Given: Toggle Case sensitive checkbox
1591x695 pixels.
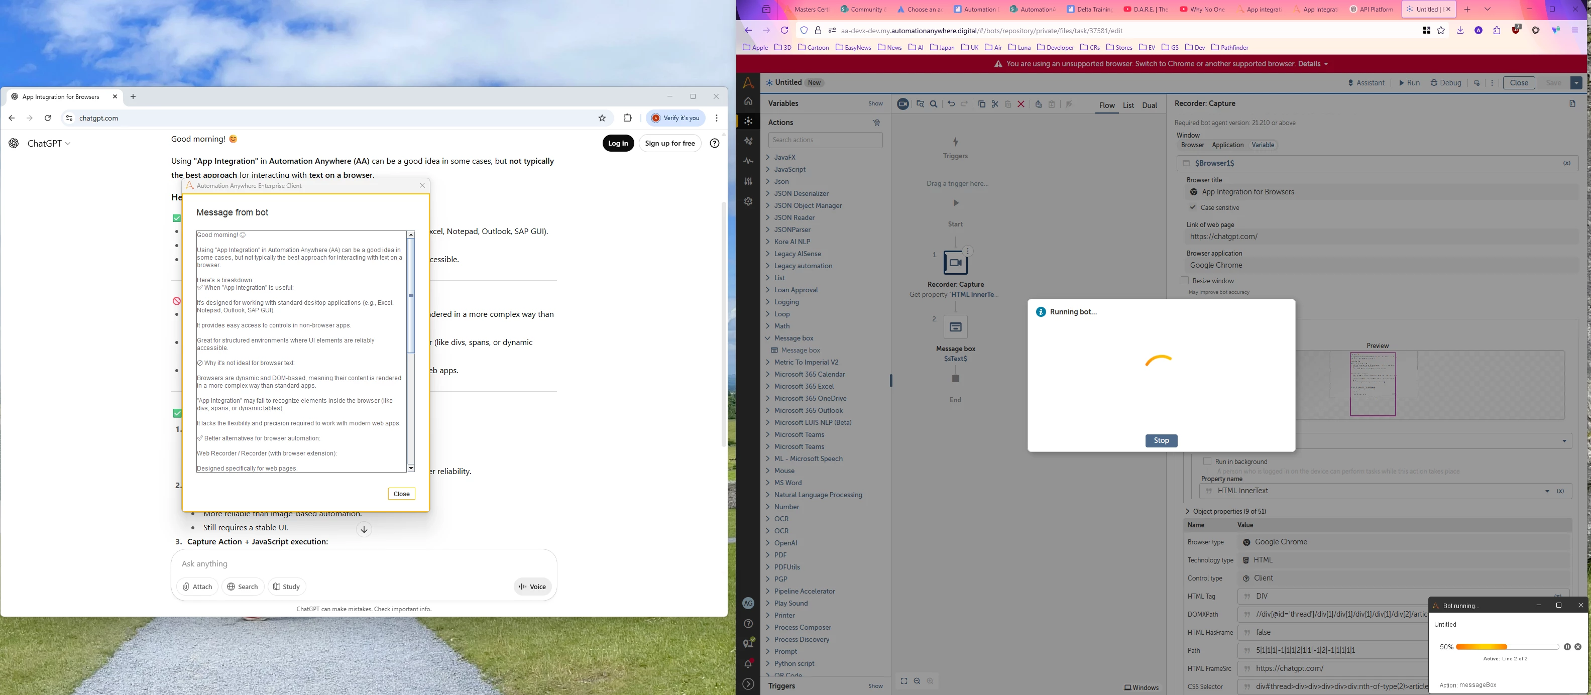Looking at the screenshot, I should pos(1193,207).
